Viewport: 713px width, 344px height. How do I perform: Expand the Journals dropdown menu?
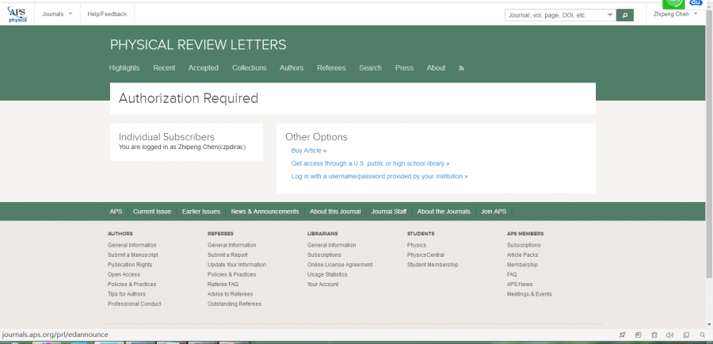(x=57, y=14)
